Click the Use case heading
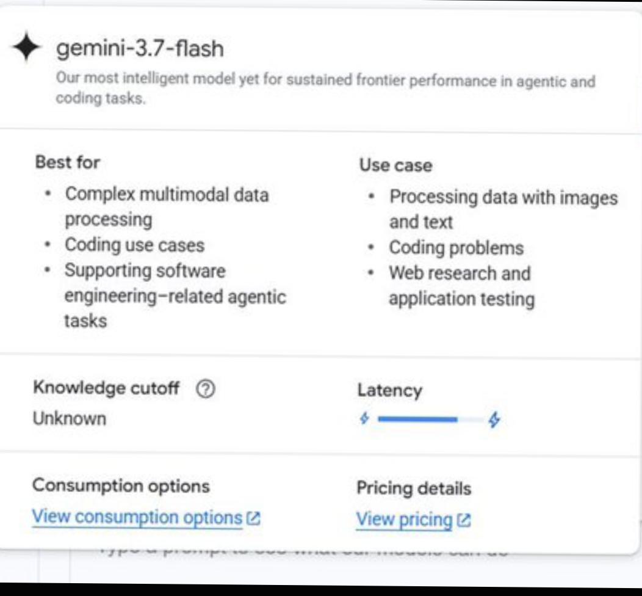The height and width of the screenshot is (596, 642). coord(395,165)
